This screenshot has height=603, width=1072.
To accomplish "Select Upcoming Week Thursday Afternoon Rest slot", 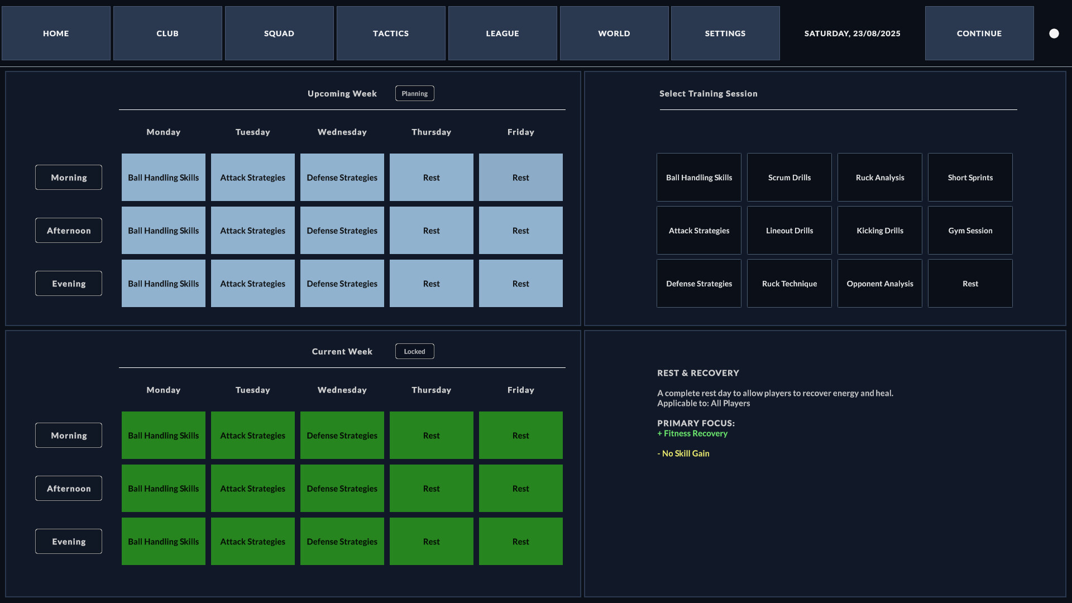I will pyautogui.click(x=432, y=231).
